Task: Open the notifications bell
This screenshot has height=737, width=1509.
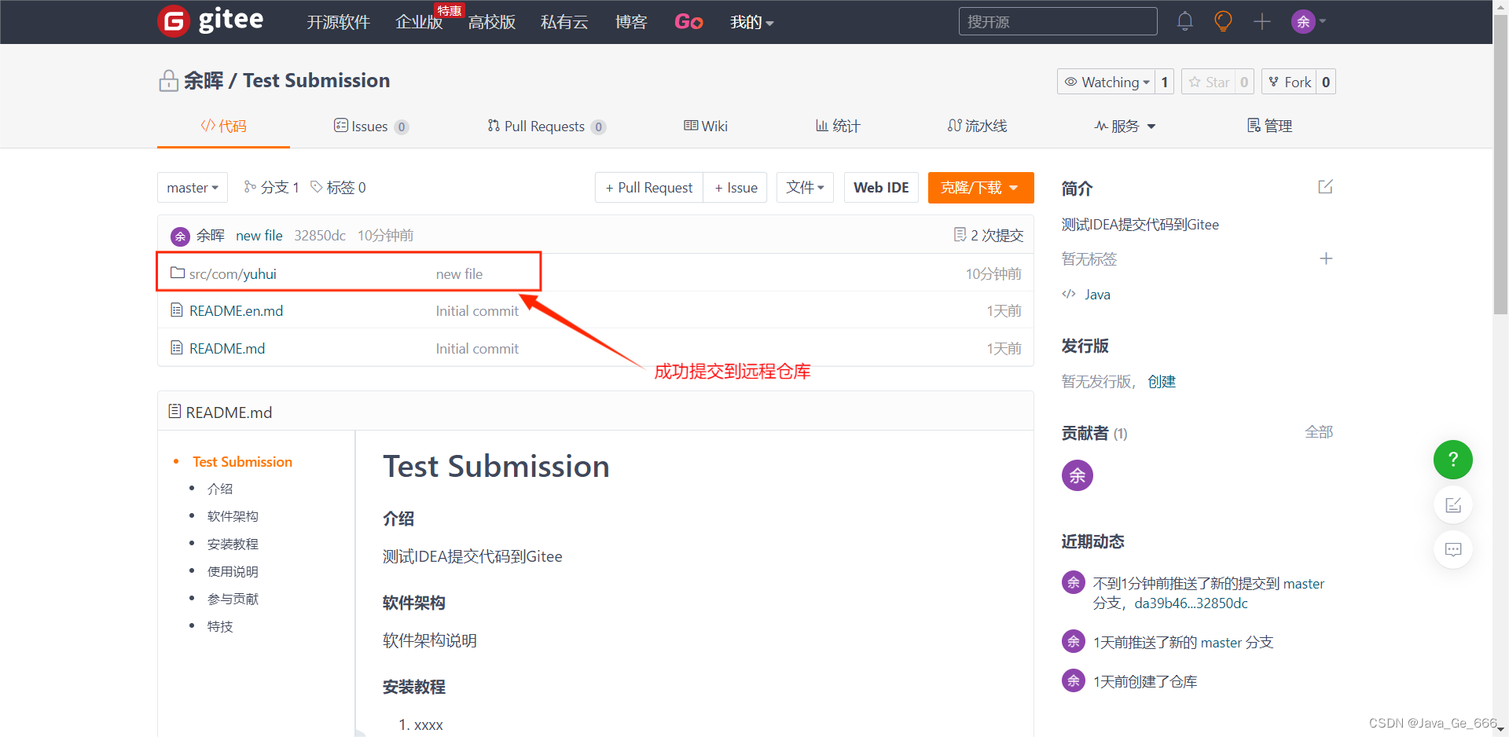Action: [x=1184, y=21]
